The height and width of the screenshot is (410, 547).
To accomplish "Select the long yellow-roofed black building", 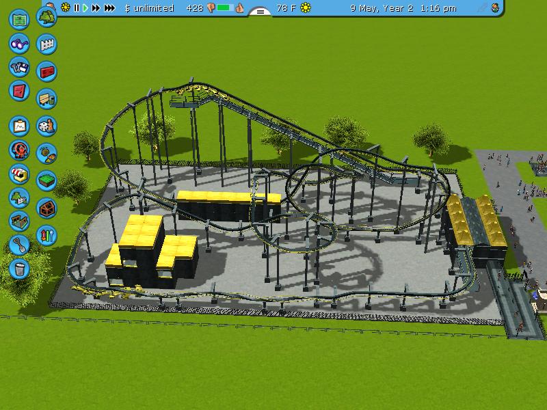I will 228,206.
